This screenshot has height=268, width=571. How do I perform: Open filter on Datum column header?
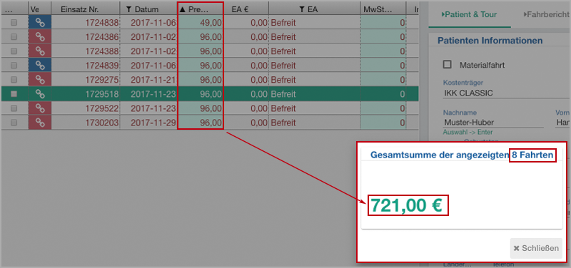[x=128, y=9]
